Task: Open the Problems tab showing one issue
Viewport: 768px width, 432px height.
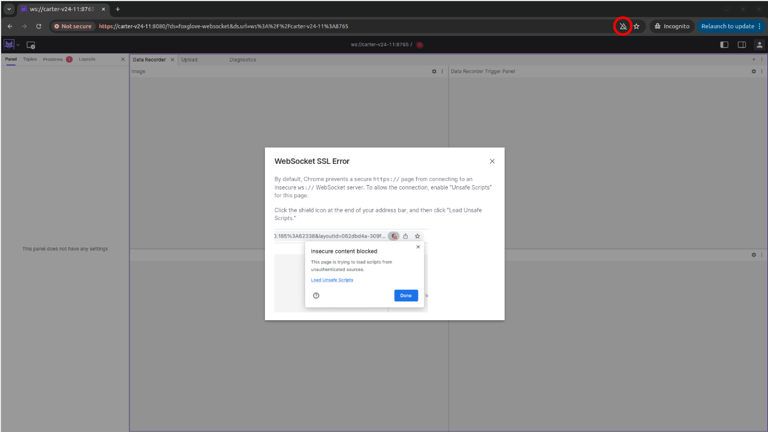Action: pyautogui.click(x=52, y=59)
